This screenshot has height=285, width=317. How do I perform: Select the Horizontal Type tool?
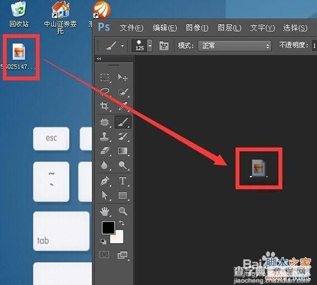[123, 181]
